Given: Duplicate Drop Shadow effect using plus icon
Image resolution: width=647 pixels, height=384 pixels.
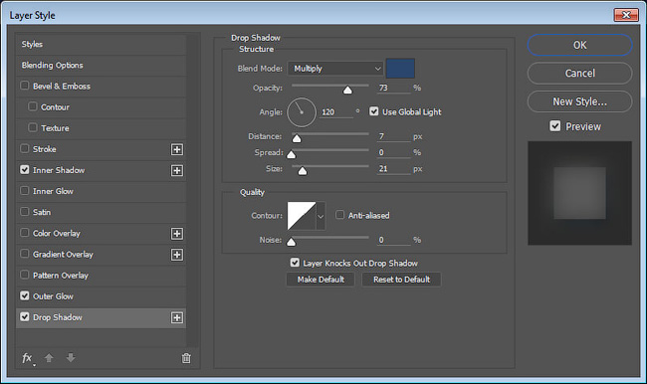Looking at the screenshot, I should [x=177, y=317].
